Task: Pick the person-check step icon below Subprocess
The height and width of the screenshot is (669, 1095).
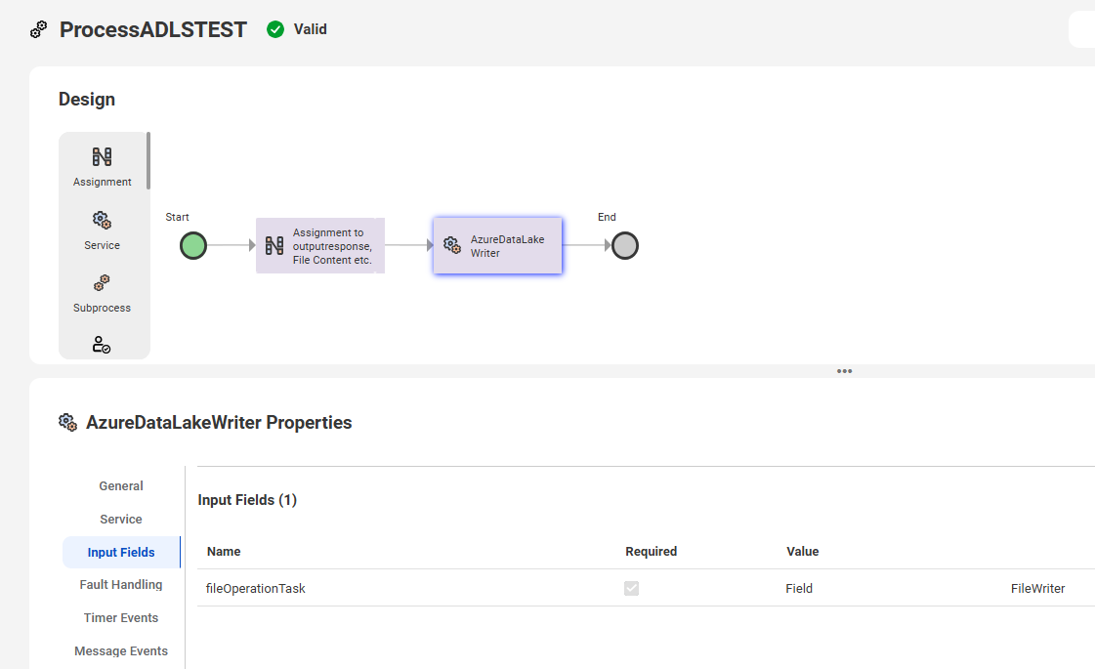Action: pyautogui.click(x=102, y=345)
